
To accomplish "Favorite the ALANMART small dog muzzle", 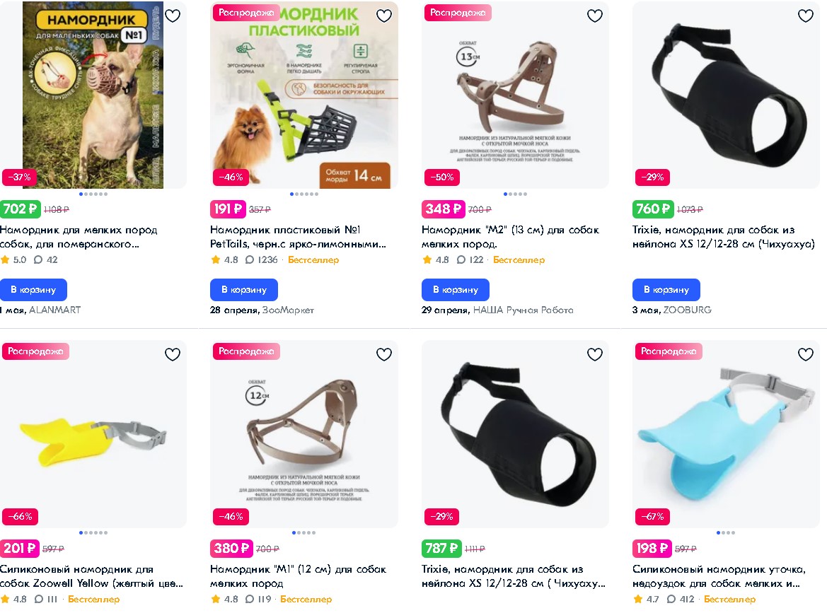I will [x=173, y=16].
